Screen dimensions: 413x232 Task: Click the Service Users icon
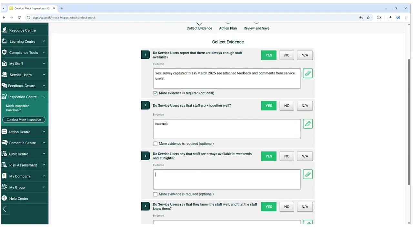(4, 74)
